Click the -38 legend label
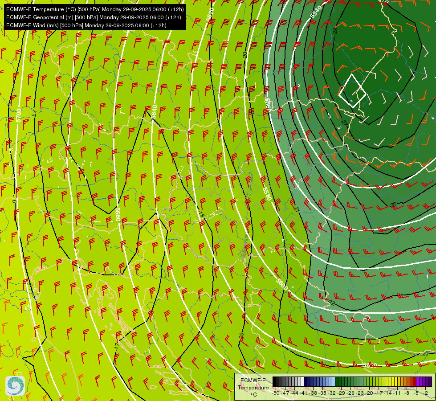Viewport: 436px width, 401px height. click(313, 393)
